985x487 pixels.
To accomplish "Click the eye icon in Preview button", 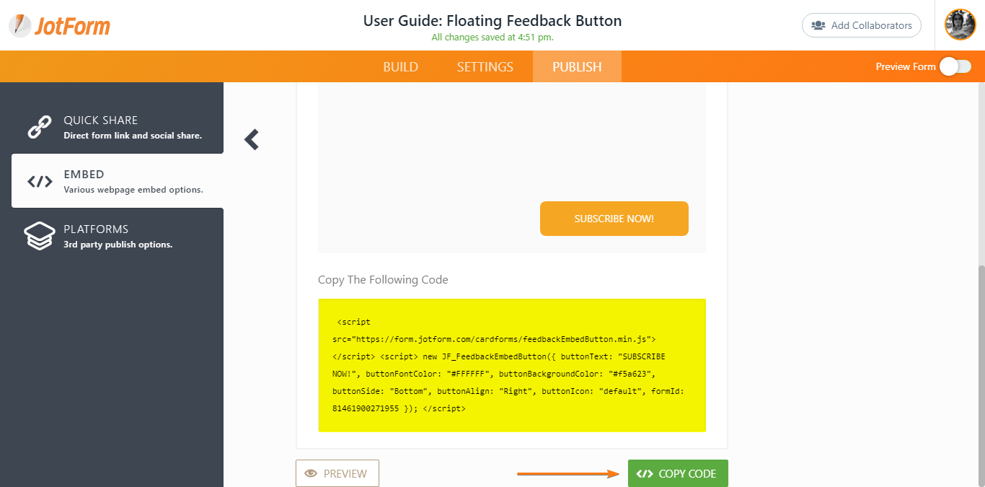I will (312, 474).
